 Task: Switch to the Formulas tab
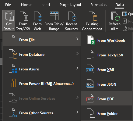[x=98, y=5]
